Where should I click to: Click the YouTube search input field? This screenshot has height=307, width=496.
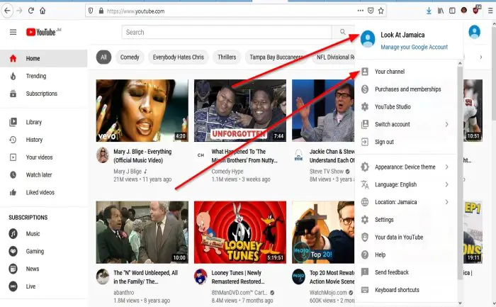tap(227, 32)
